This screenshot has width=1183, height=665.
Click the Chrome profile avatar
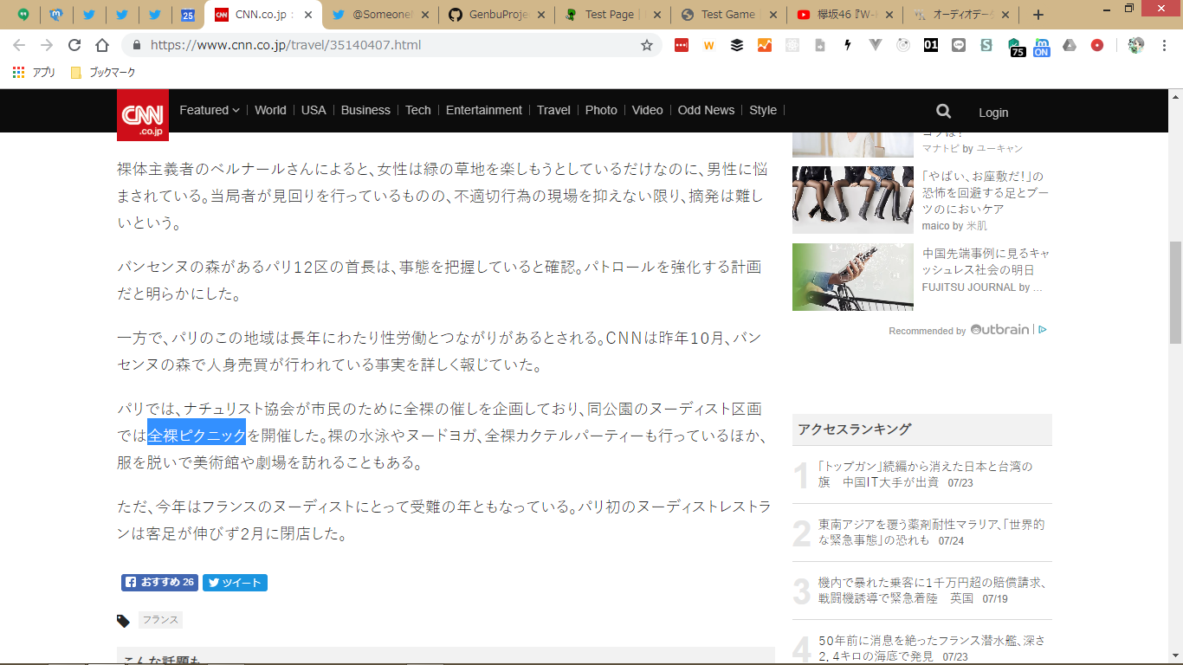pyautogui.click(x=1135, y=45)
